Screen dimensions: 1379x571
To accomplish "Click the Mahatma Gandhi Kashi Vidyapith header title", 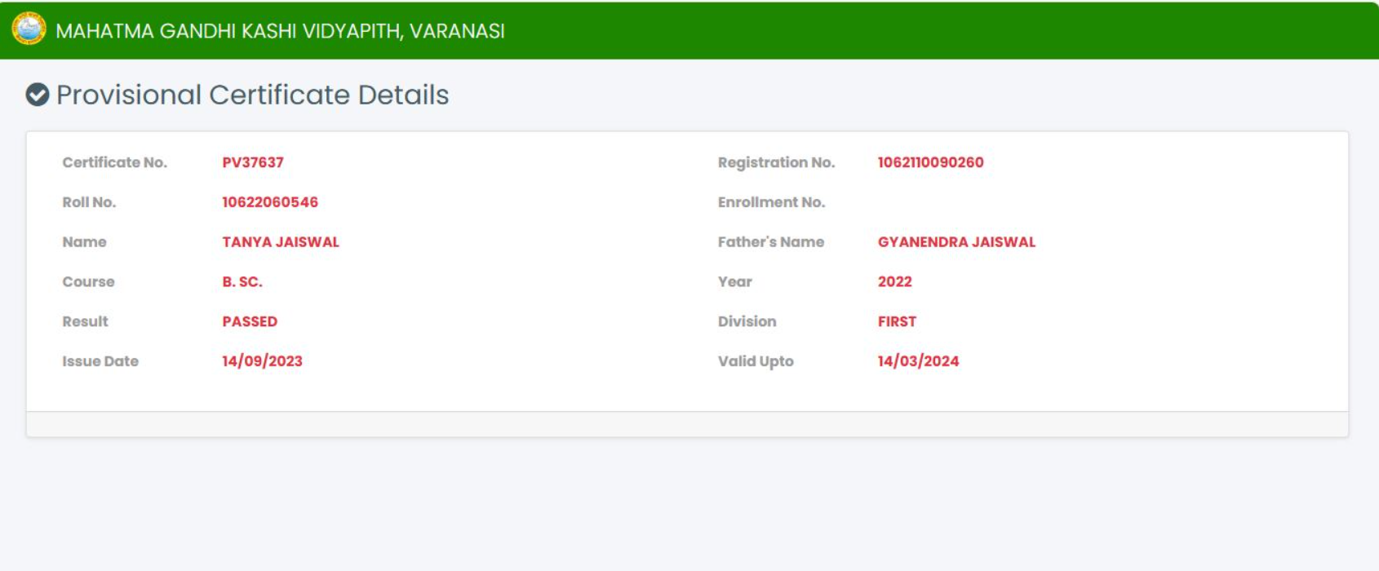I will pos(280,31).
